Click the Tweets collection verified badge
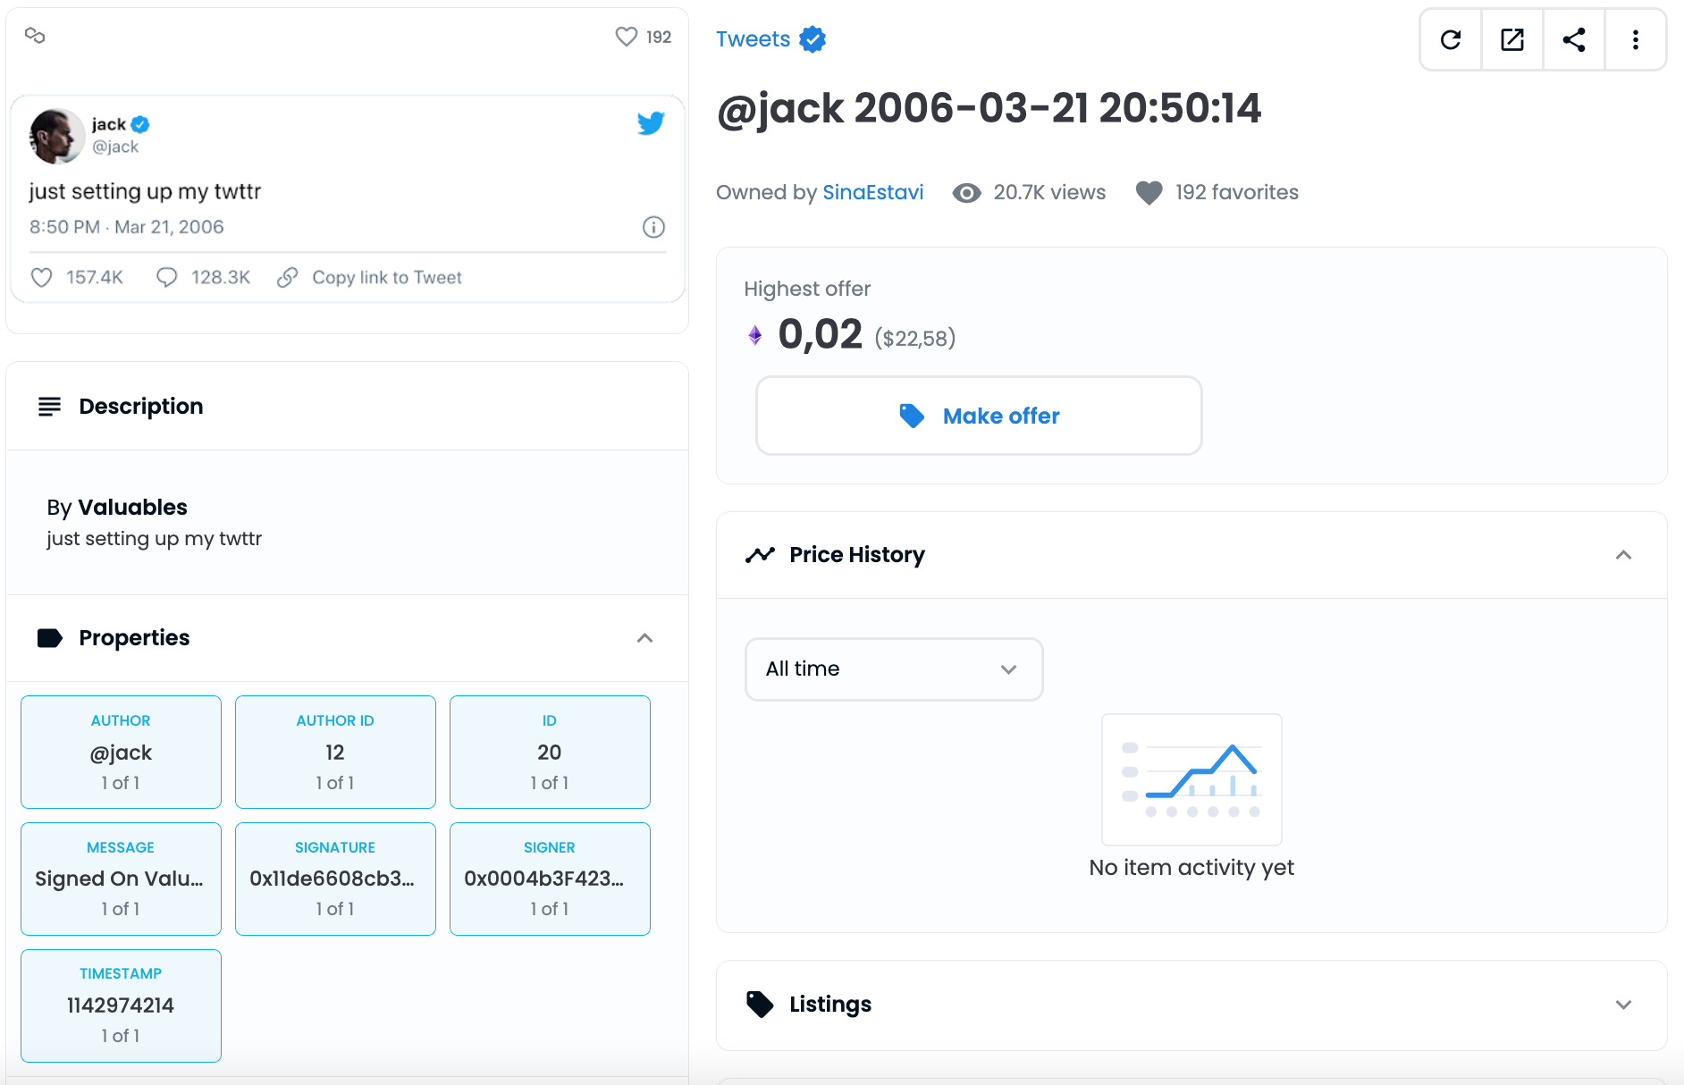 click(x=813, y=39)
